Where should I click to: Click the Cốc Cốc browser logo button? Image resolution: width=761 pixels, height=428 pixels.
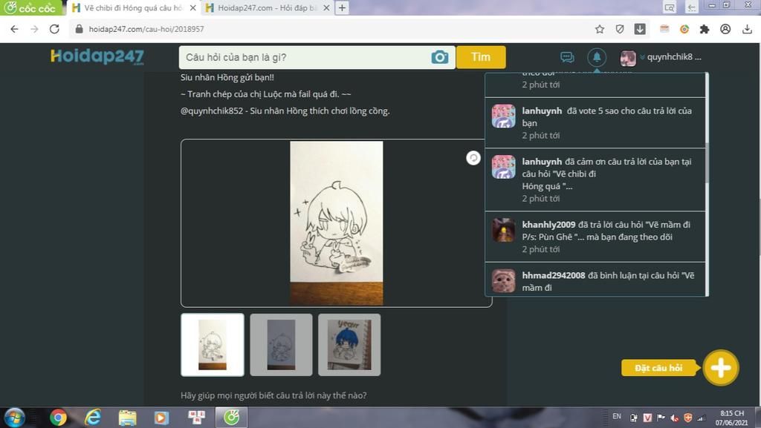click(x=30, y=7)
